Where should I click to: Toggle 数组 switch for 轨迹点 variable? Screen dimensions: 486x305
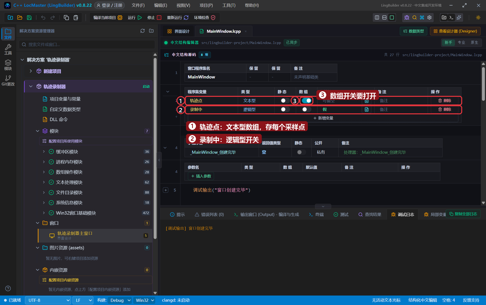(x=307, y=101)
